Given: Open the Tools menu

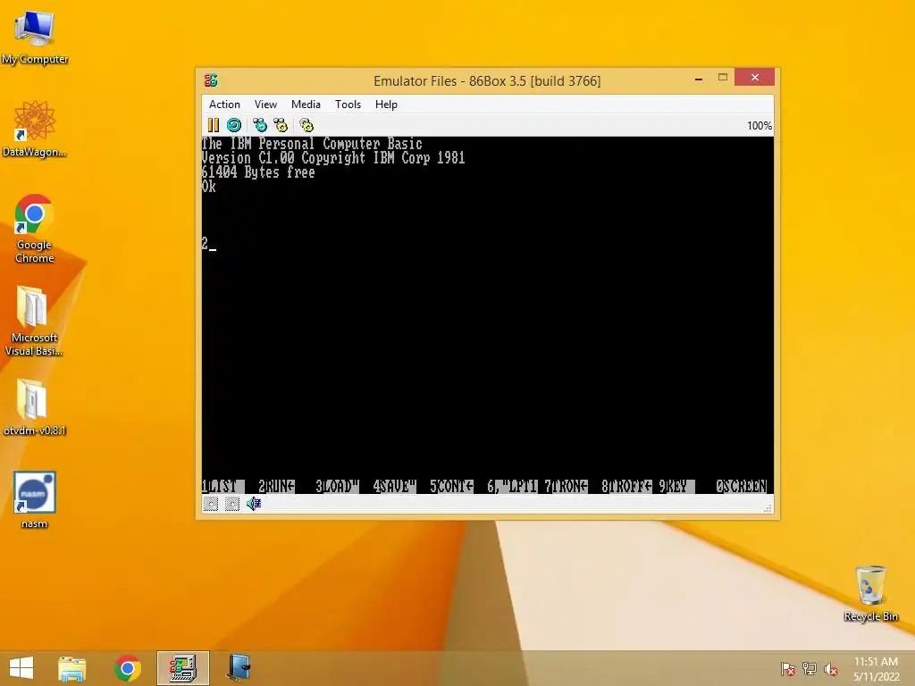Looking at the screenshot, I should 348,105.
